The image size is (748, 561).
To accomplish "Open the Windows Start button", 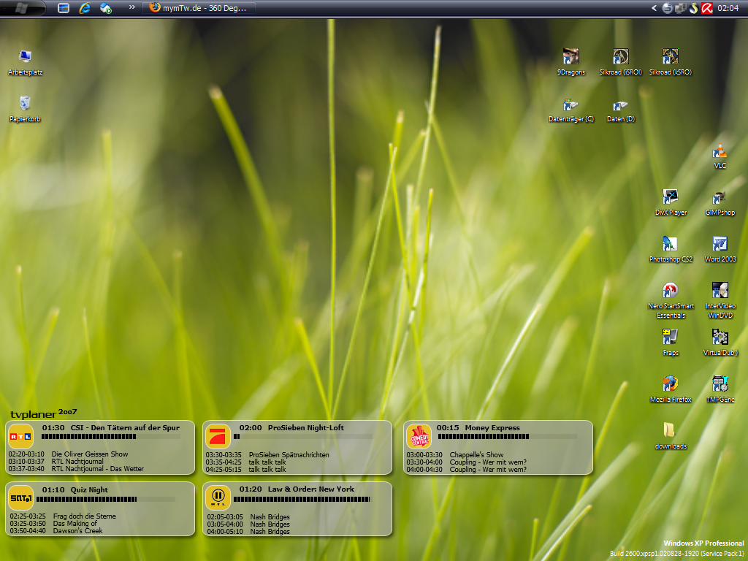I will (x=22, y=8).
